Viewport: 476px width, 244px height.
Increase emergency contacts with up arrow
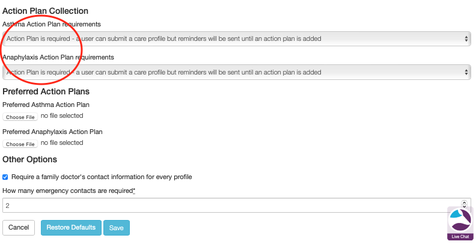(x=464, y=203)
